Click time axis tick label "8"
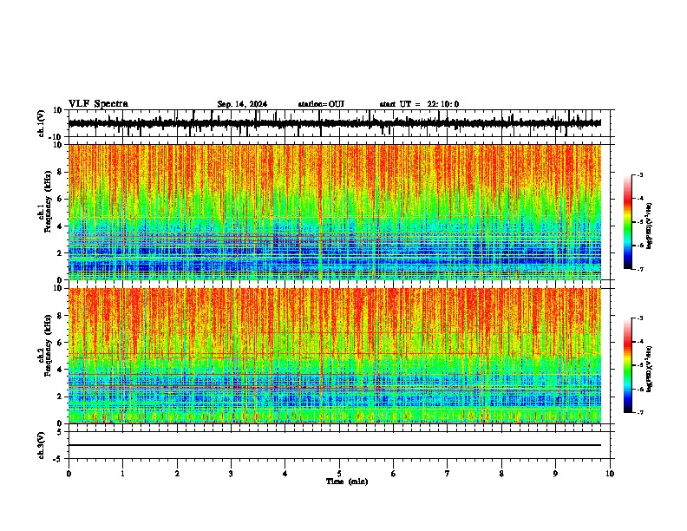The image size is (687, 531). [x=501, y=474]
